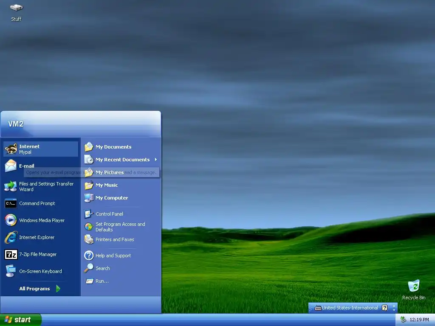Click Control Panel text
435x326 pixels.
coord(109,214)
